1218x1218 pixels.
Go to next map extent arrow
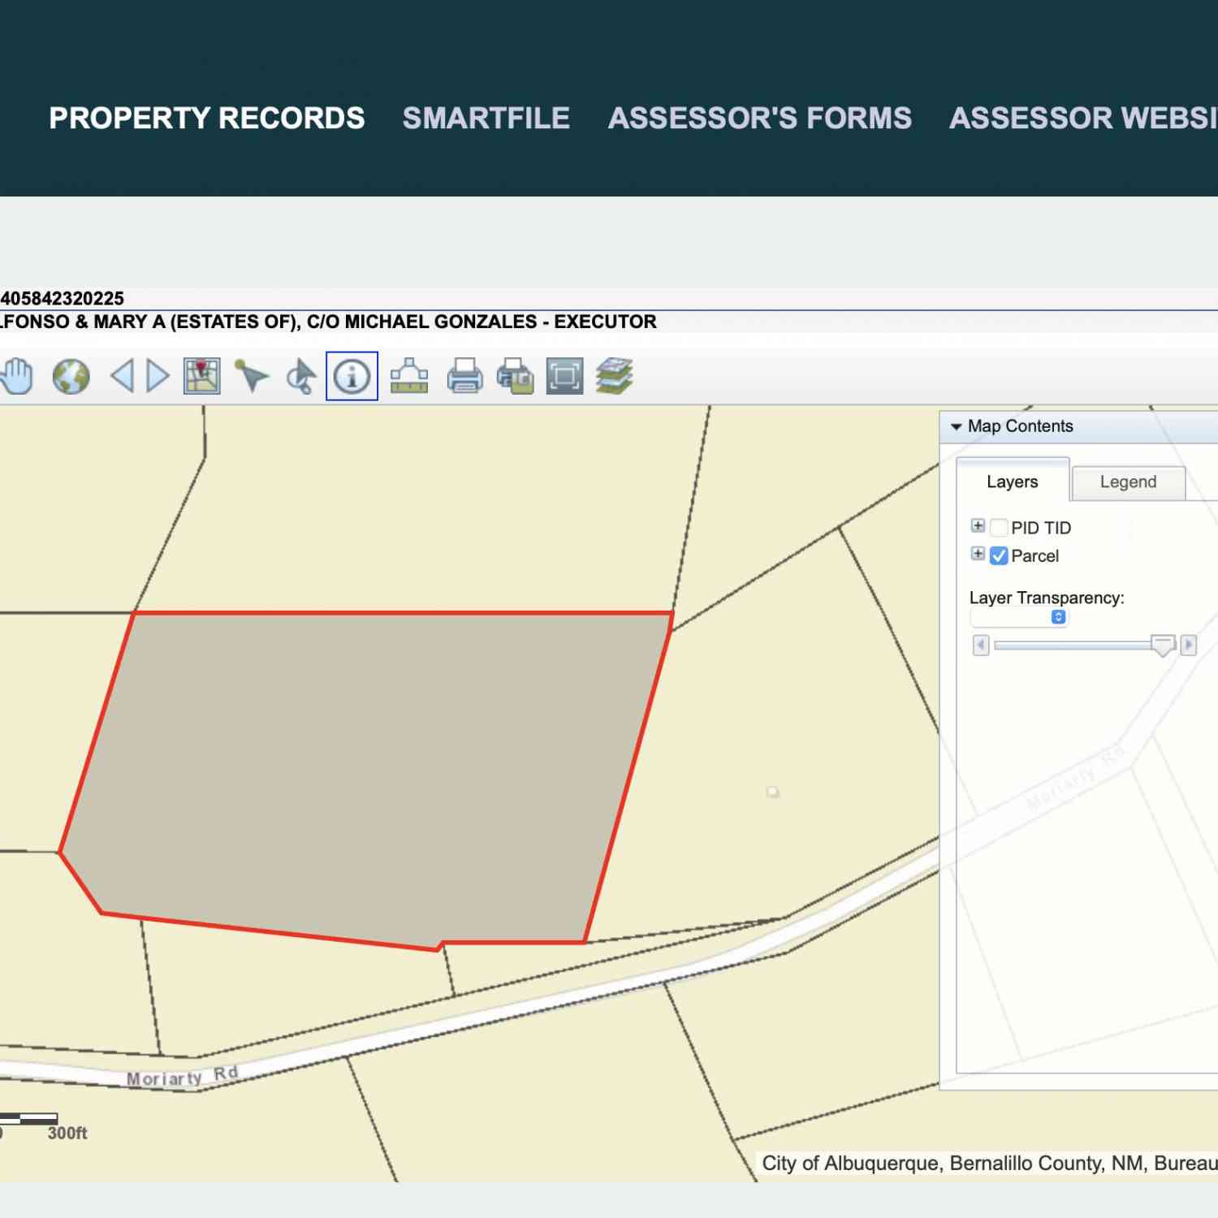tap(158, 377)
